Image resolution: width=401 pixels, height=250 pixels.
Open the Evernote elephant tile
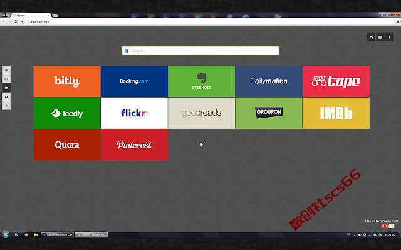(202, 81)
